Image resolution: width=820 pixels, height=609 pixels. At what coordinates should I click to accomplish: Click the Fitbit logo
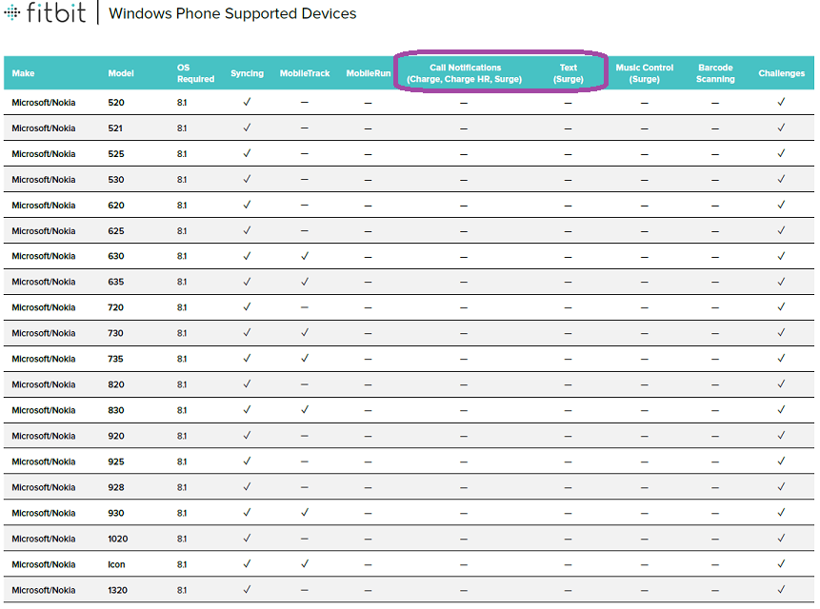[x=45, y=12]
